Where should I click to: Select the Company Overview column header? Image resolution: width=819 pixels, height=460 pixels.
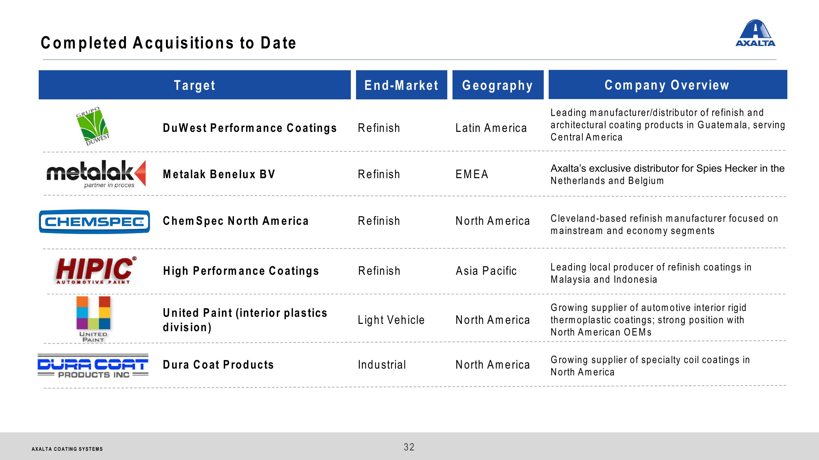668,84
